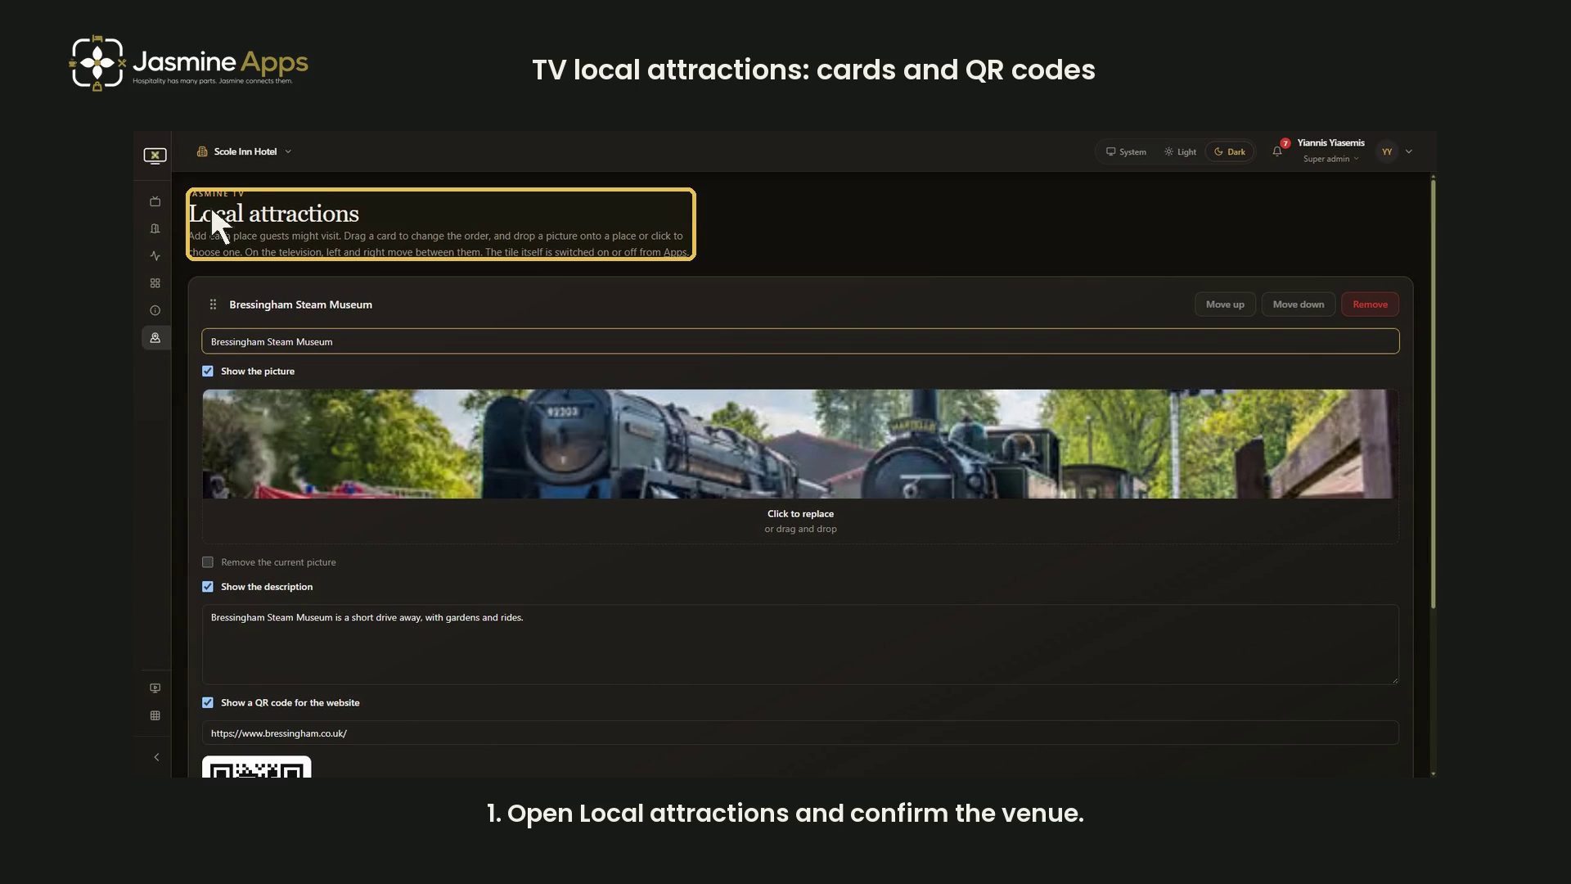Open the Super admin role dropdown
1571x884 pixels.
(1330, 159)
